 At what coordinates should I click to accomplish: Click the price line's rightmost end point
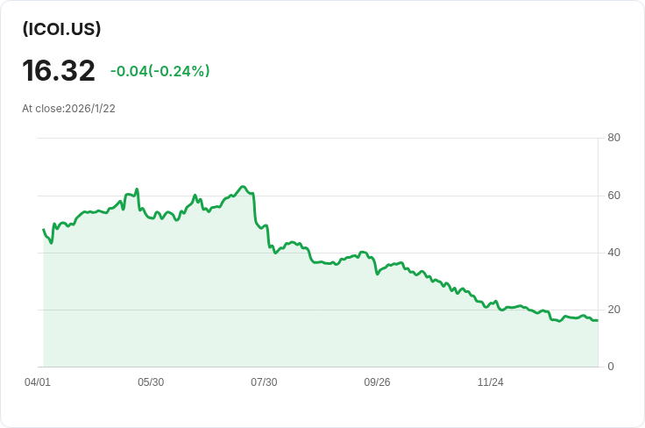click(598, 320)
